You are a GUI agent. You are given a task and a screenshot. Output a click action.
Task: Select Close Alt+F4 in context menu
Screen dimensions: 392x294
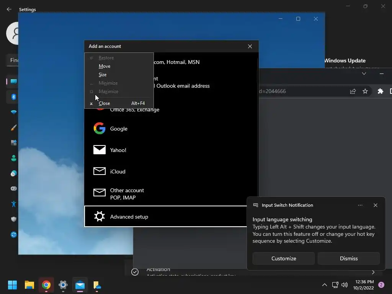tap(119, 103)
